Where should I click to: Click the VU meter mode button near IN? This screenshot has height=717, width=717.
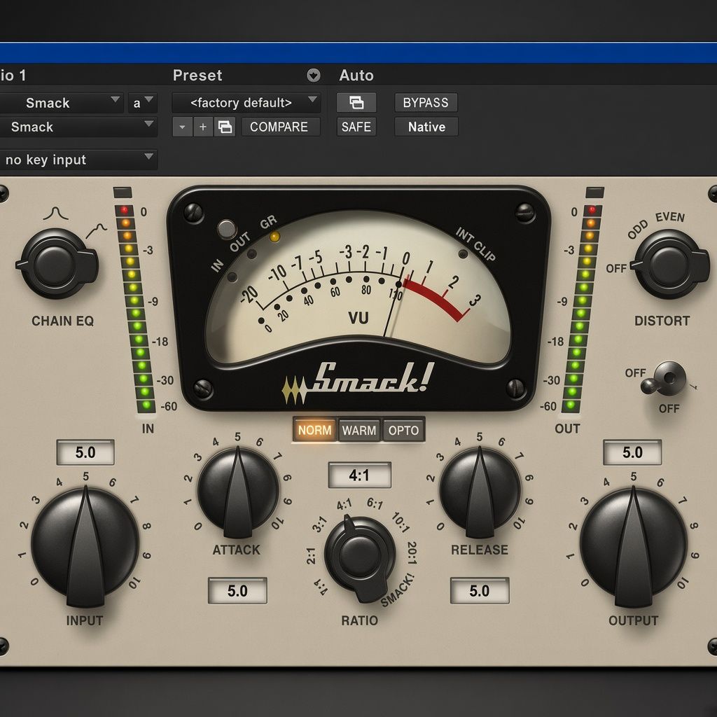pos(227,230)
